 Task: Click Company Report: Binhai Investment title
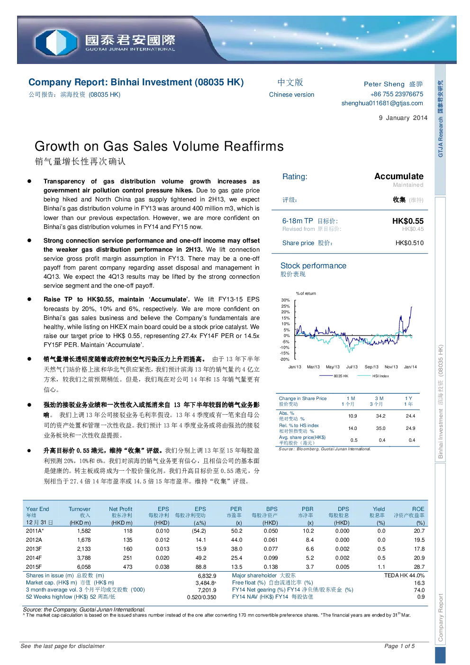(x=136, y=82)
